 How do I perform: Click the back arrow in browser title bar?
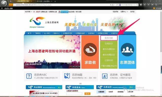pos(11,1)
